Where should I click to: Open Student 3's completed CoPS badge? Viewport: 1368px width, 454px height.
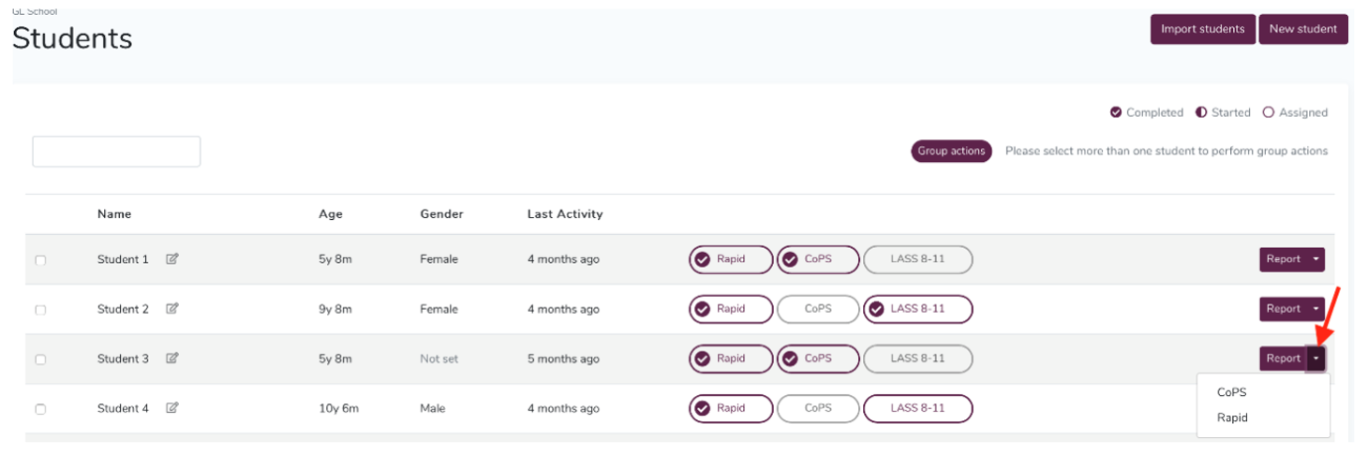817,359
